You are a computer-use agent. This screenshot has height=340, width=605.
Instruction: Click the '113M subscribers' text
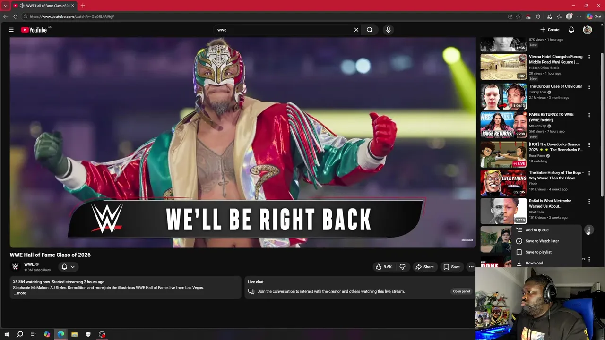click(x=37, y=270)
